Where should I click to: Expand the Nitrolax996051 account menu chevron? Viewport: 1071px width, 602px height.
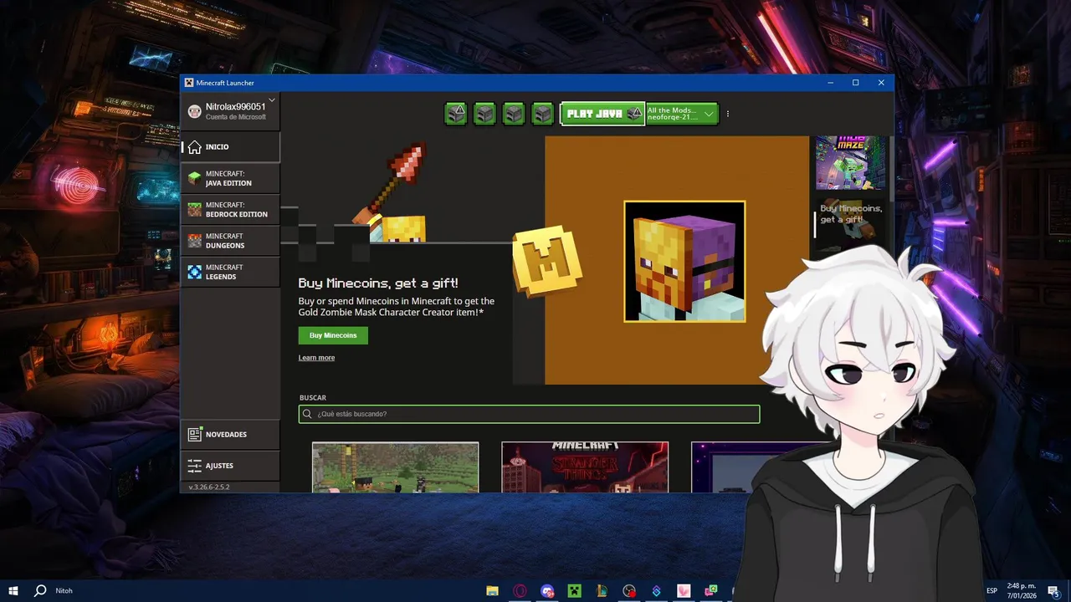tap(272, 100)
